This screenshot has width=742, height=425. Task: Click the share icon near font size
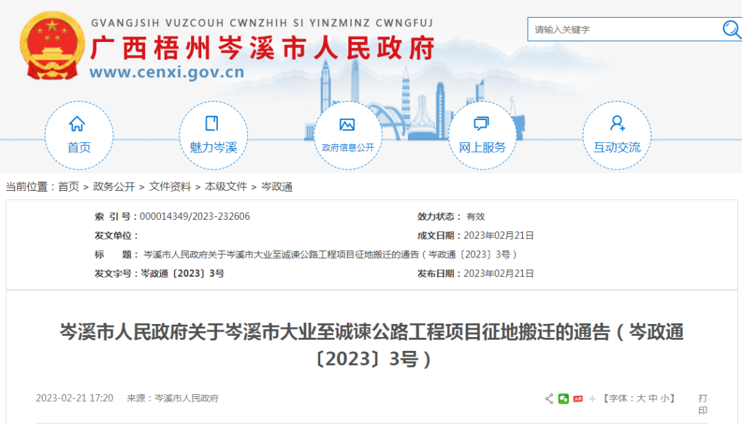tap(549, 398)
